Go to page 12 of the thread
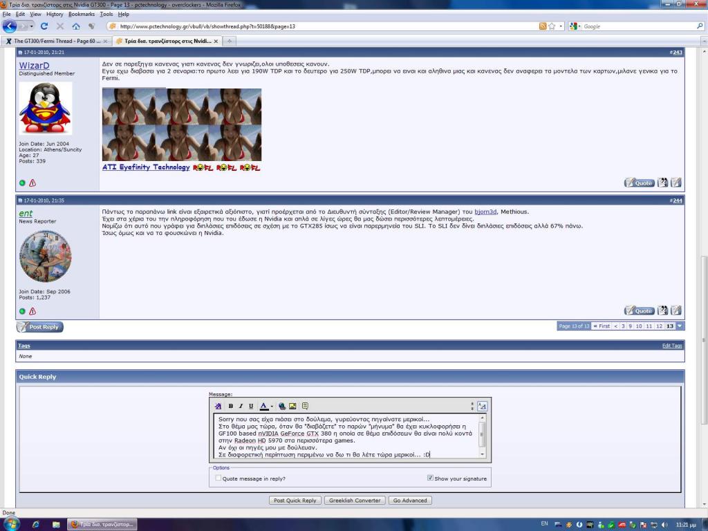Viewport: 708px width, 531px height. [x=659, y=326]
